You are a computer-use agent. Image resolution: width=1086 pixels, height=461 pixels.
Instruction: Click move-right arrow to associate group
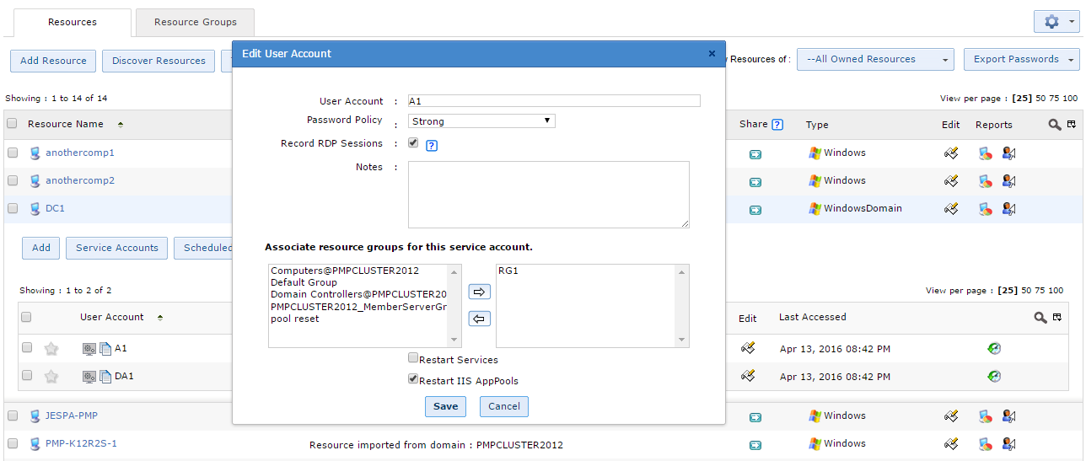[479, 292]
